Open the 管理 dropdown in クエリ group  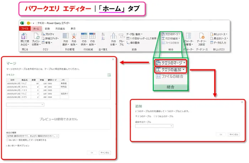pos(47,43)
